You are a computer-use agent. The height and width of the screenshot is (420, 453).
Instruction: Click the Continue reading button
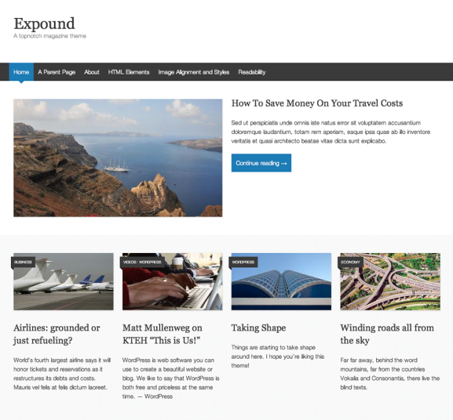point(261,163)
